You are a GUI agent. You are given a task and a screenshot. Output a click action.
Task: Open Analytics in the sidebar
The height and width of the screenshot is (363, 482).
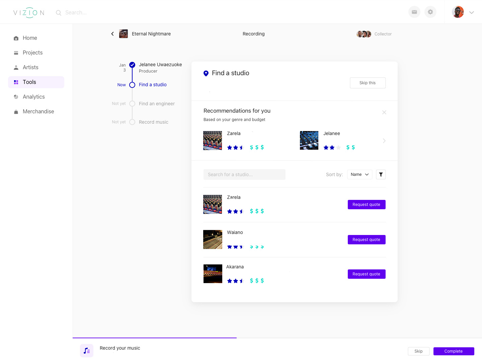[33, 97]
